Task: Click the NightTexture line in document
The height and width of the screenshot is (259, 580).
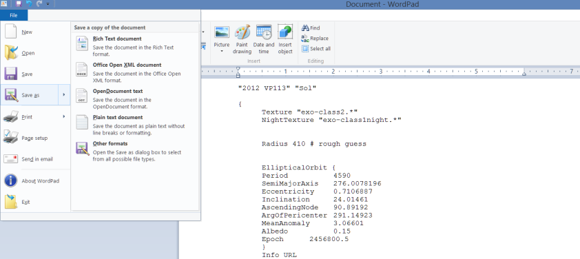Action: click(x=331, y=120)
